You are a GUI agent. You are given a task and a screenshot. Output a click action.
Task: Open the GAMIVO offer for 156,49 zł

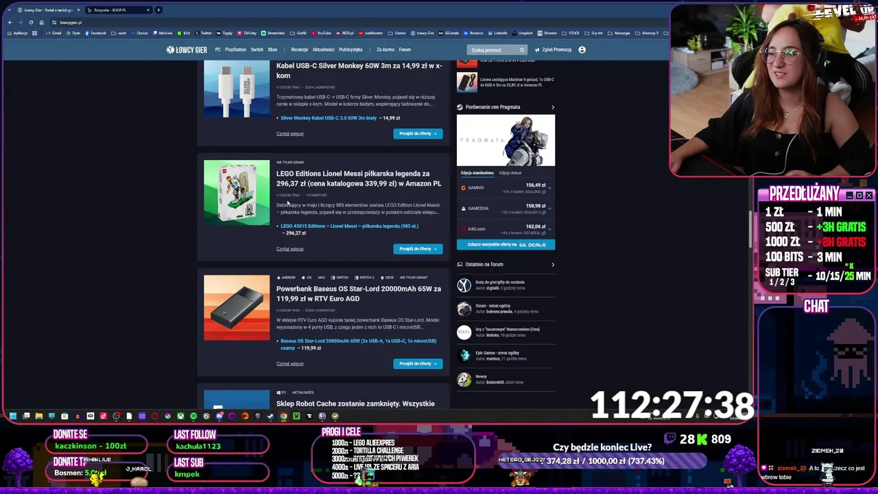[x=506, y=188]
